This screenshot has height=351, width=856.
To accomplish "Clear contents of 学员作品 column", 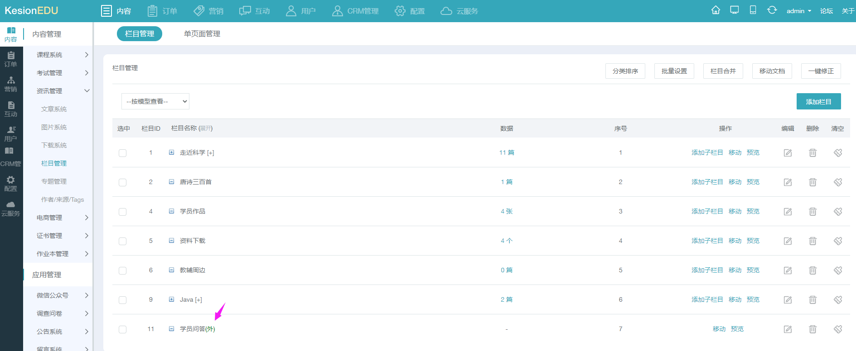I will 838,212.
